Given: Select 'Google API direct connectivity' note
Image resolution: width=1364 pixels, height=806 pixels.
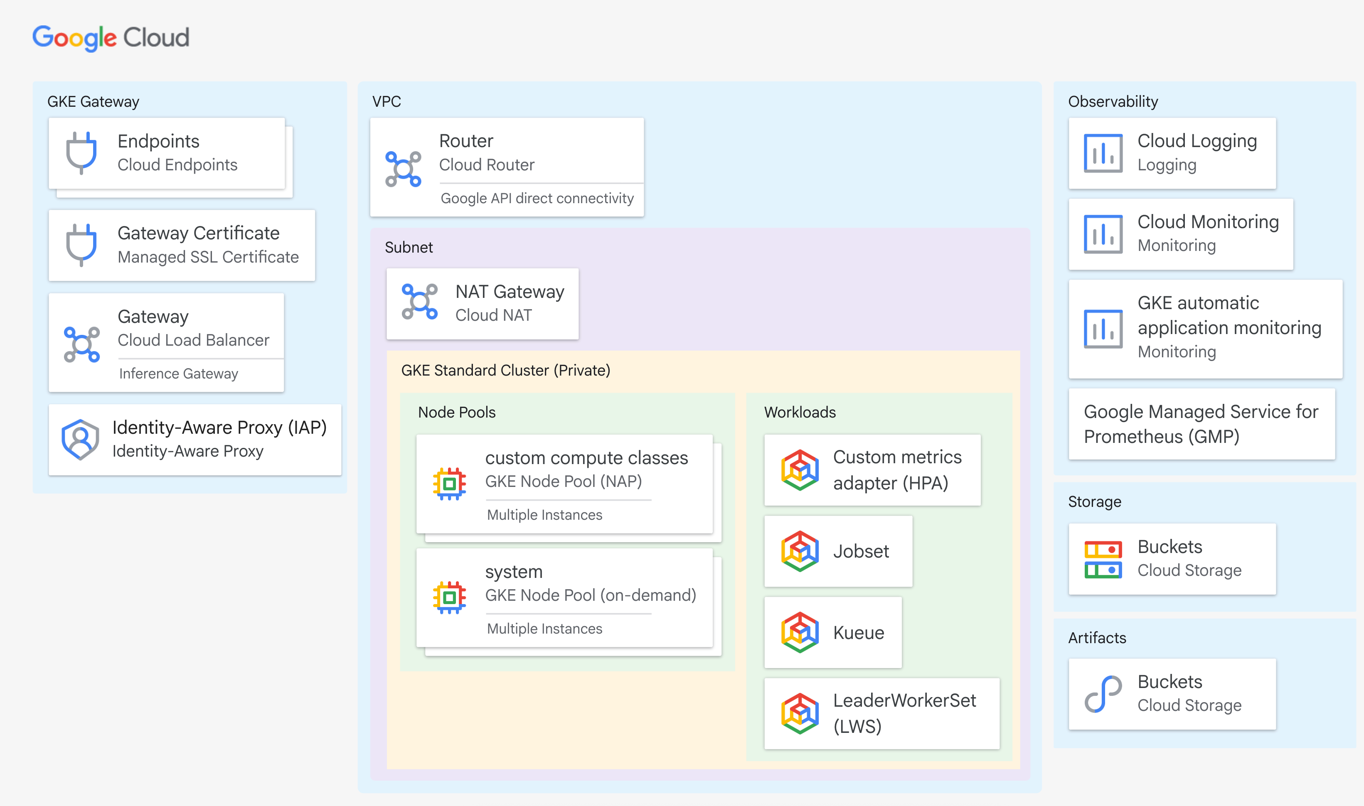Looking at the screenshot, I should click(537, 198).
